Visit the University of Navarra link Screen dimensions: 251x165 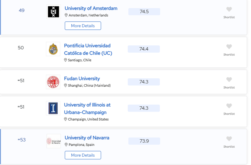(87, 138)
